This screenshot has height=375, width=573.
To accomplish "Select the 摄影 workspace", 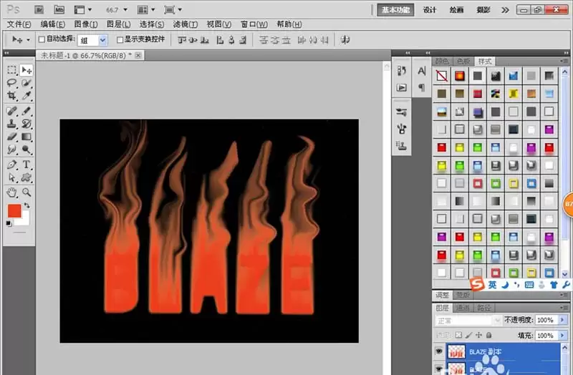I will pyautogui.click(x=483, y=10).
